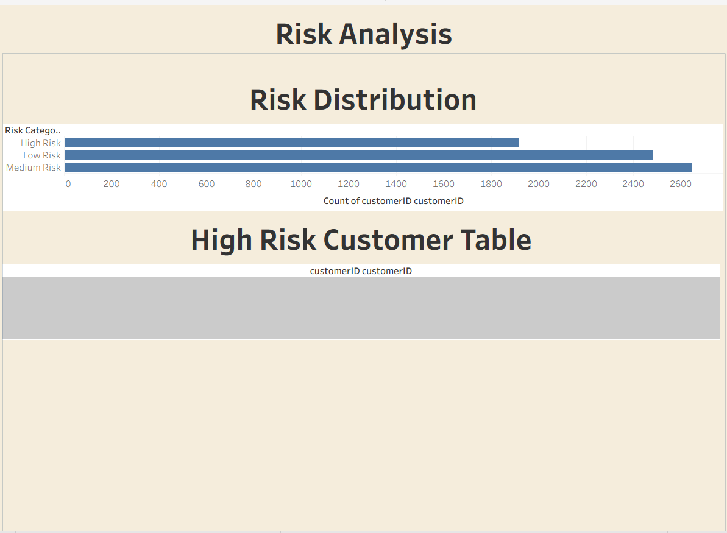The width and height of the screenshot is (727, 533).
Task: Click the axis tick label 200
Action: 112,184
